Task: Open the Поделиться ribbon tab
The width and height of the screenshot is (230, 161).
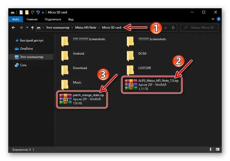Action: (x=53, y=19)
